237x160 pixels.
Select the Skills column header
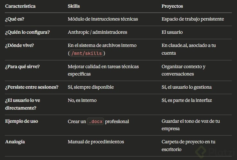[x=74, y=6]
